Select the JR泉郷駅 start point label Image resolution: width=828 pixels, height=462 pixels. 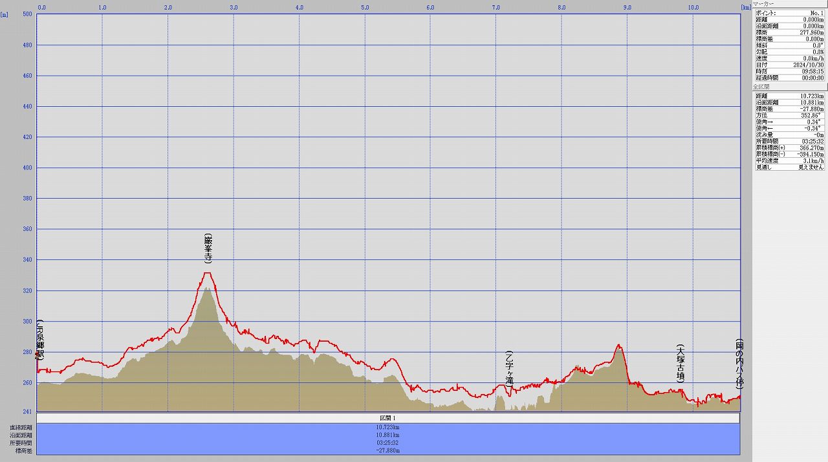click(x=40, y=340)
